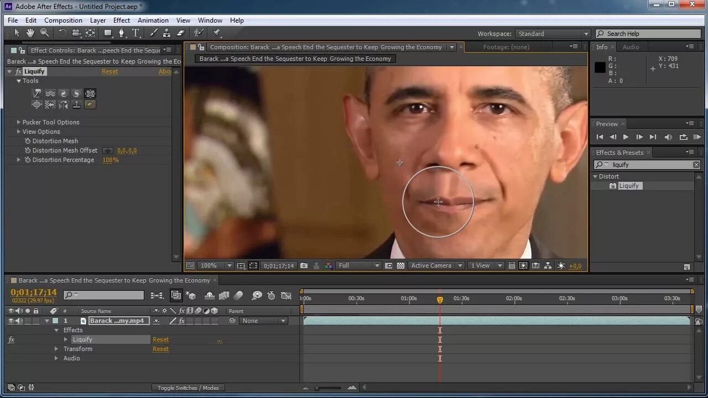This screenshot has width=708, height=398.
Task: Click Reset next to Transform in timeline
Action: pos(160,349)
